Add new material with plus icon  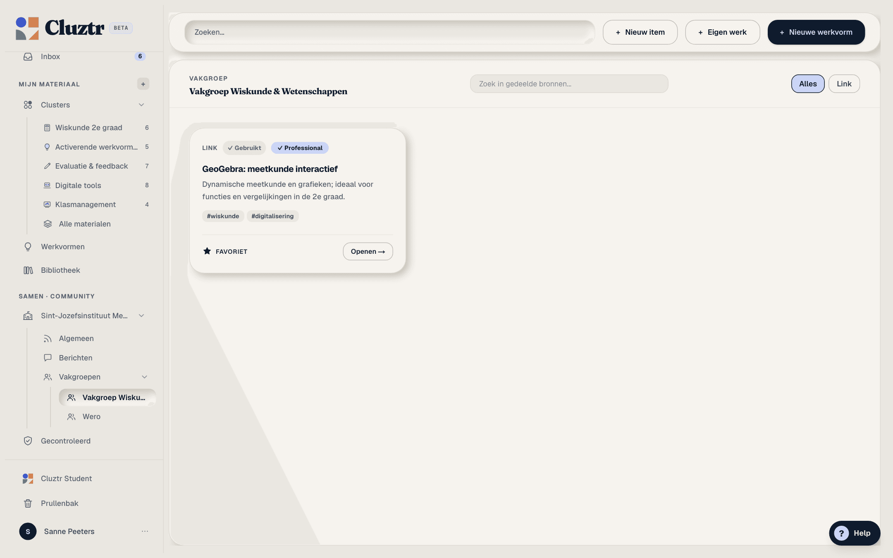click(x=143, y=84)
